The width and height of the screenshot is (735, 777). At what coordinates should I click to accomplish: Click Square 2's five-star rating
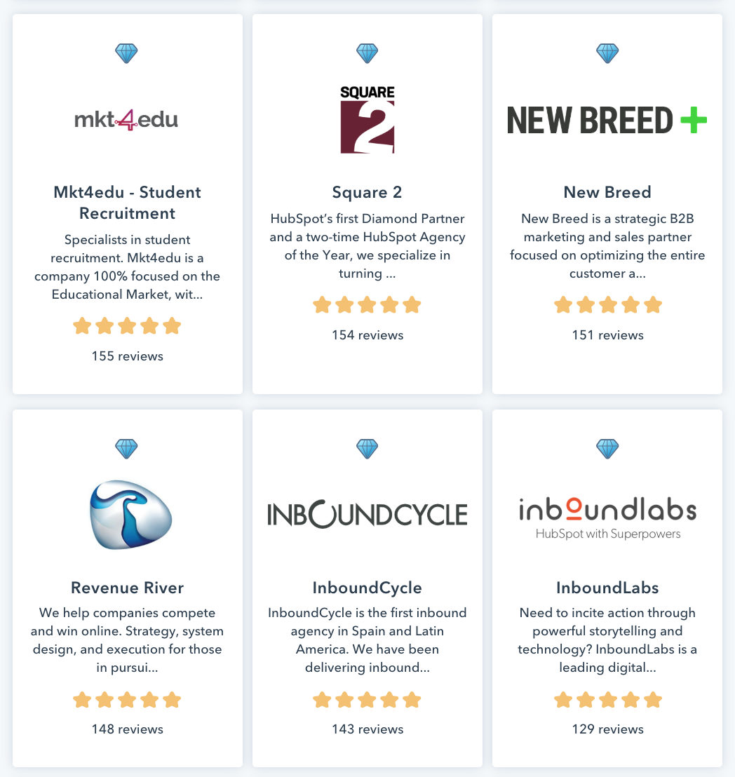[367, 305]
